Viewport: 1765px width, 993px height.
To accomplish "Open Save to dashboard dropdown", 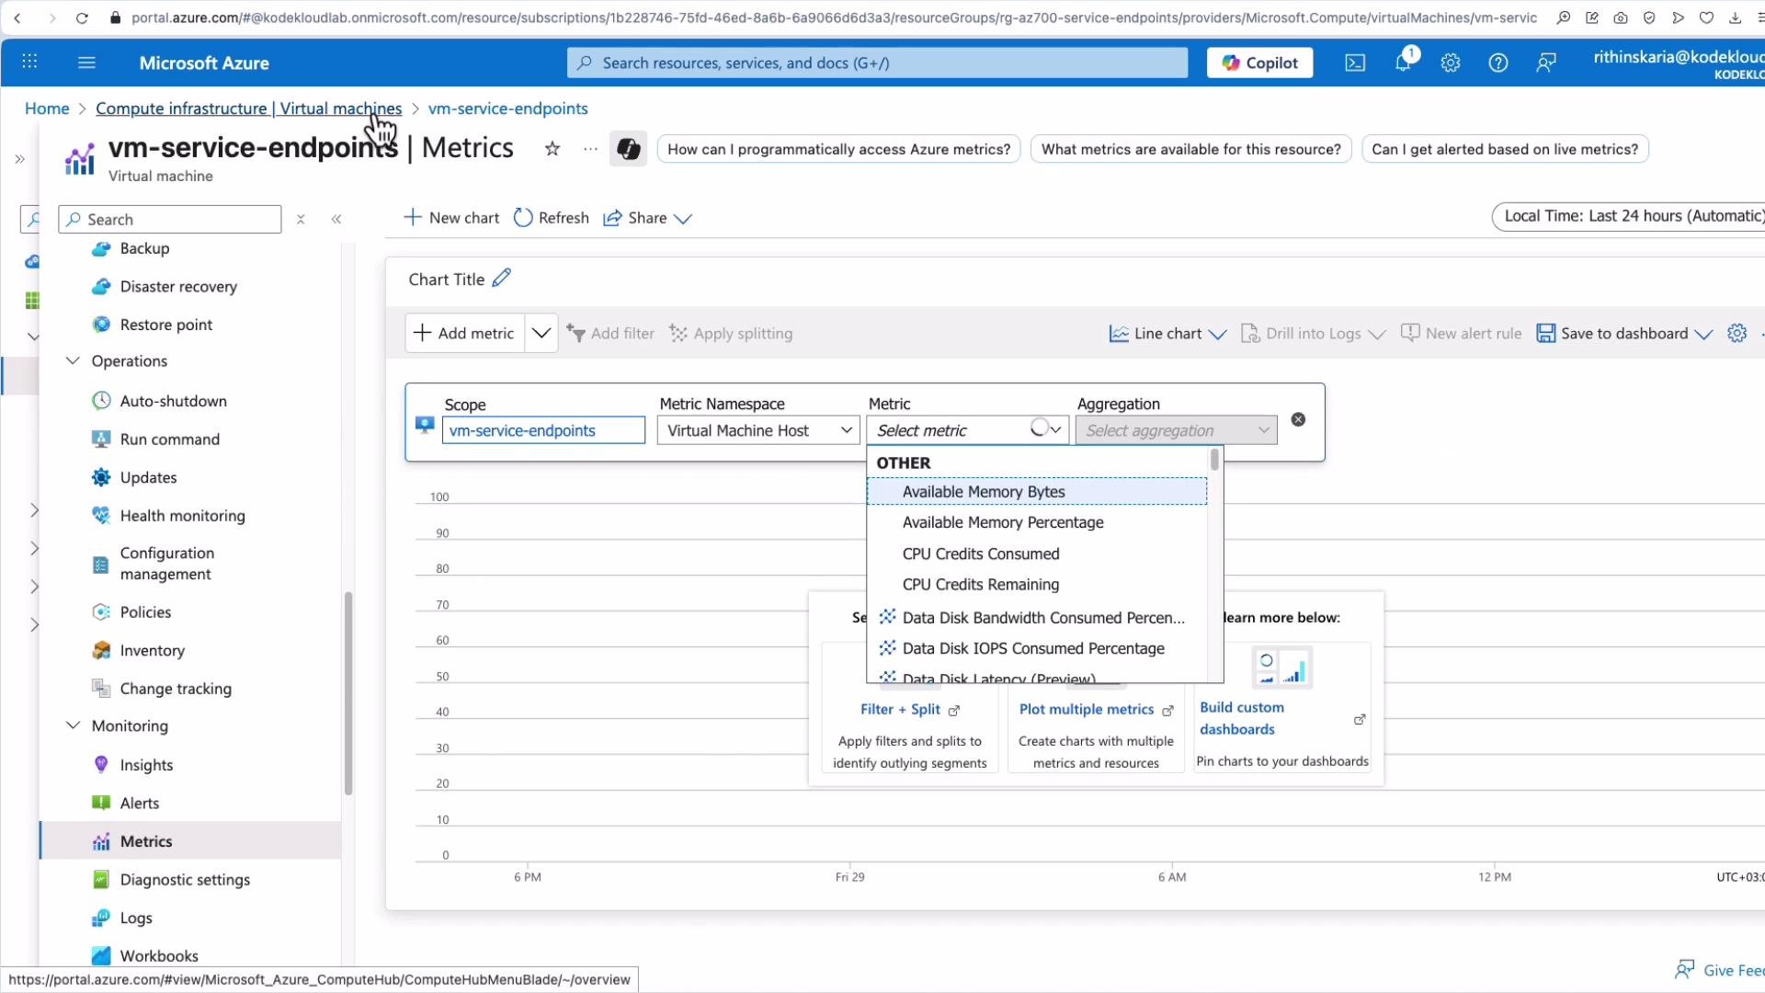I will pyautogui.click(x=1624, y=333).
